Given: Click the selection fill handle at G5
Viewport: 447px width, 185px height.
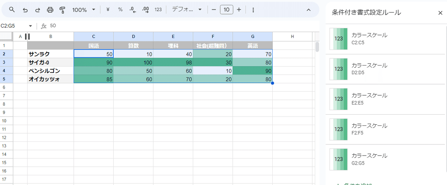Looking at the screenshot, I should click(273, 83).
